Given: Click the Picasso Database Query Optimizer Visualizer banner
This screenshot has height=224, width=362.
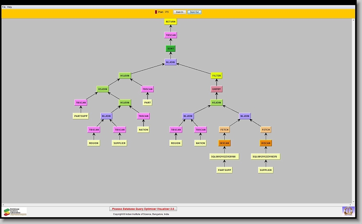Looking at the screenshot, I should coord(143,209).
